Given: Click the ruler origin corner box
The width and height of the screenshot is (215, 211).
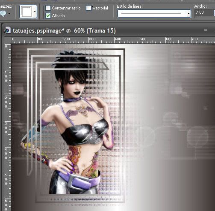Looking at the screenshot, I should point(8,40).
